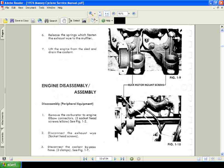Open the Pages side panel tab
Screen dimensions: 224x168
coord(2,33)
